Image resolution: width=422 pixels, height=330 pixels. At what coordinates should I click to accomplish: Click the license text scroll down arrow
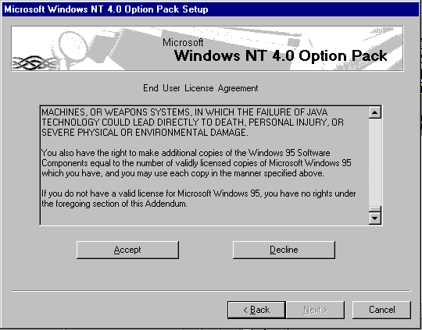(x=374, y=218)
